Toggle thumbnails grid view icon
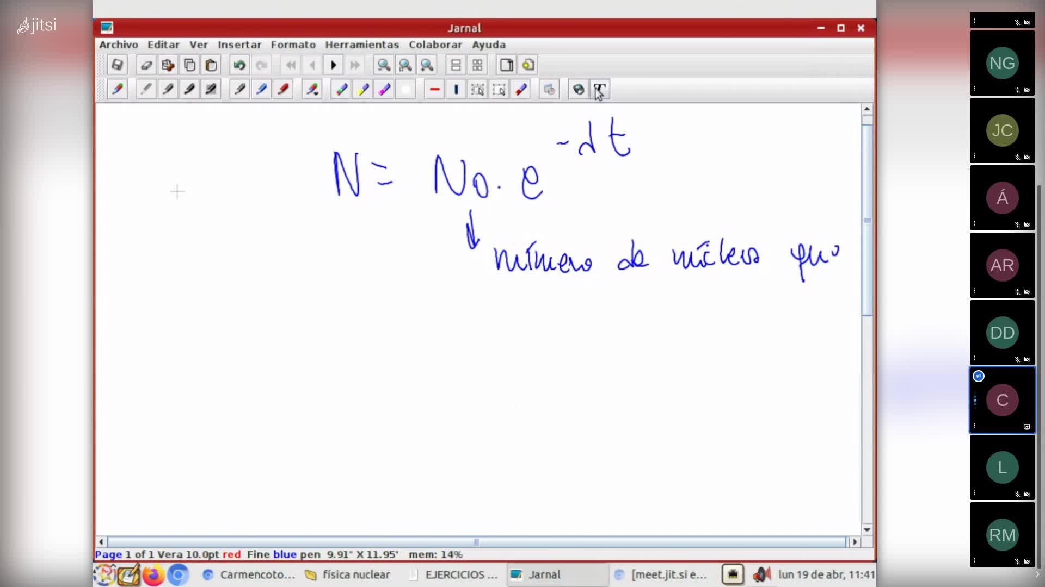 [x=477, y=65]
